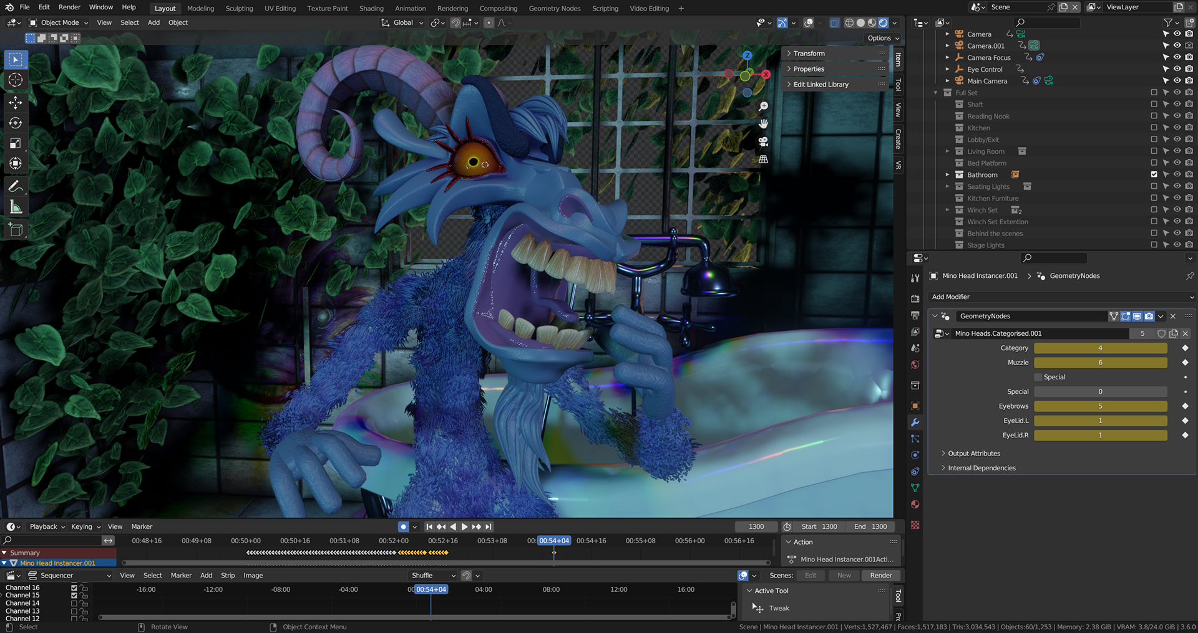Select Mino Head Instancer.001 channel in timeline
1198x633 pixels.
[57, 563]
